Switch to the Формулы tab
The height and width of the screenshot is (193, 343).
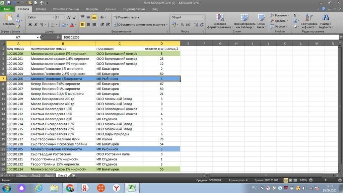pos(92,9)
